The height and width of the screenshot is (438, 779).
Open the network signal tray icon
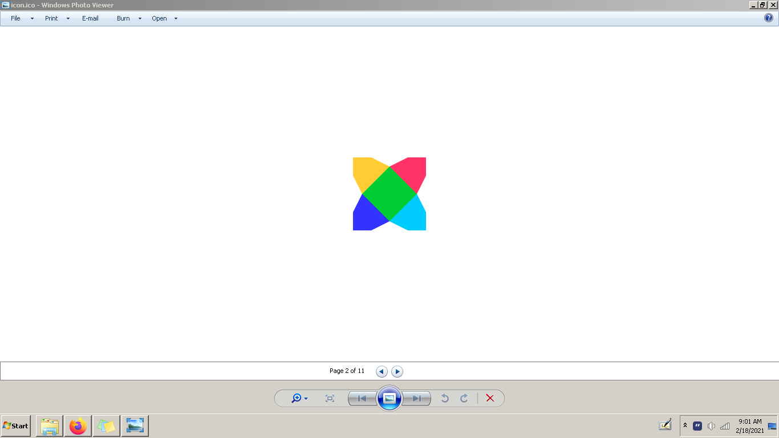point(725,425)
